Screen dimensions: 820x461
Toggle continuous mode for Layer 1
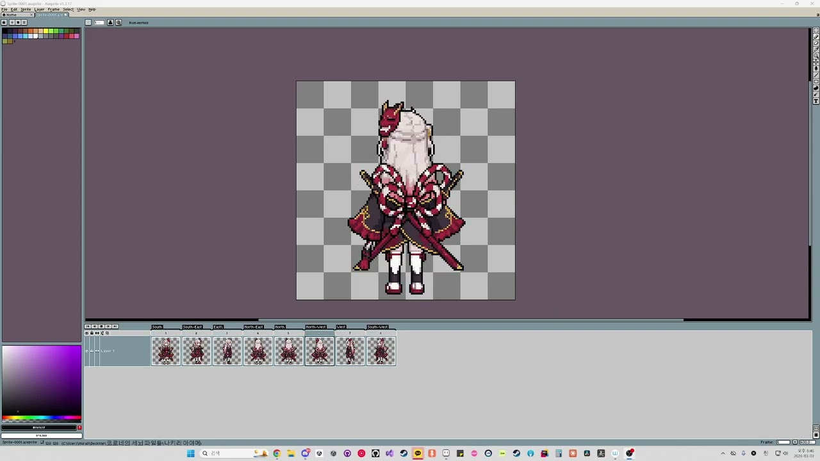97,351
